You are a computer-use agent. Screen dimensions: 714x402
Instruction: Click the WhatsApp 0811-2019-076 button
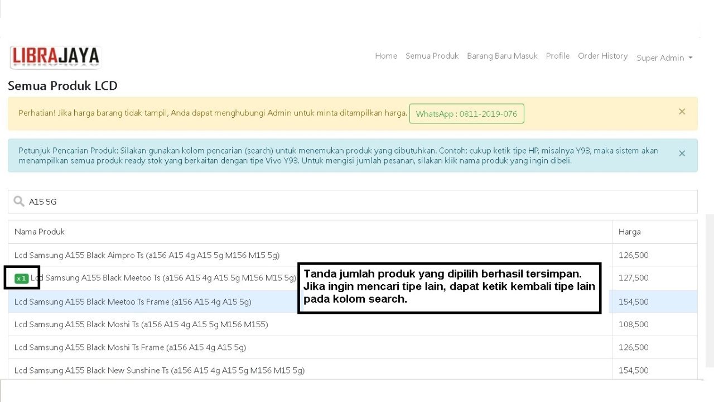[466, 113]
